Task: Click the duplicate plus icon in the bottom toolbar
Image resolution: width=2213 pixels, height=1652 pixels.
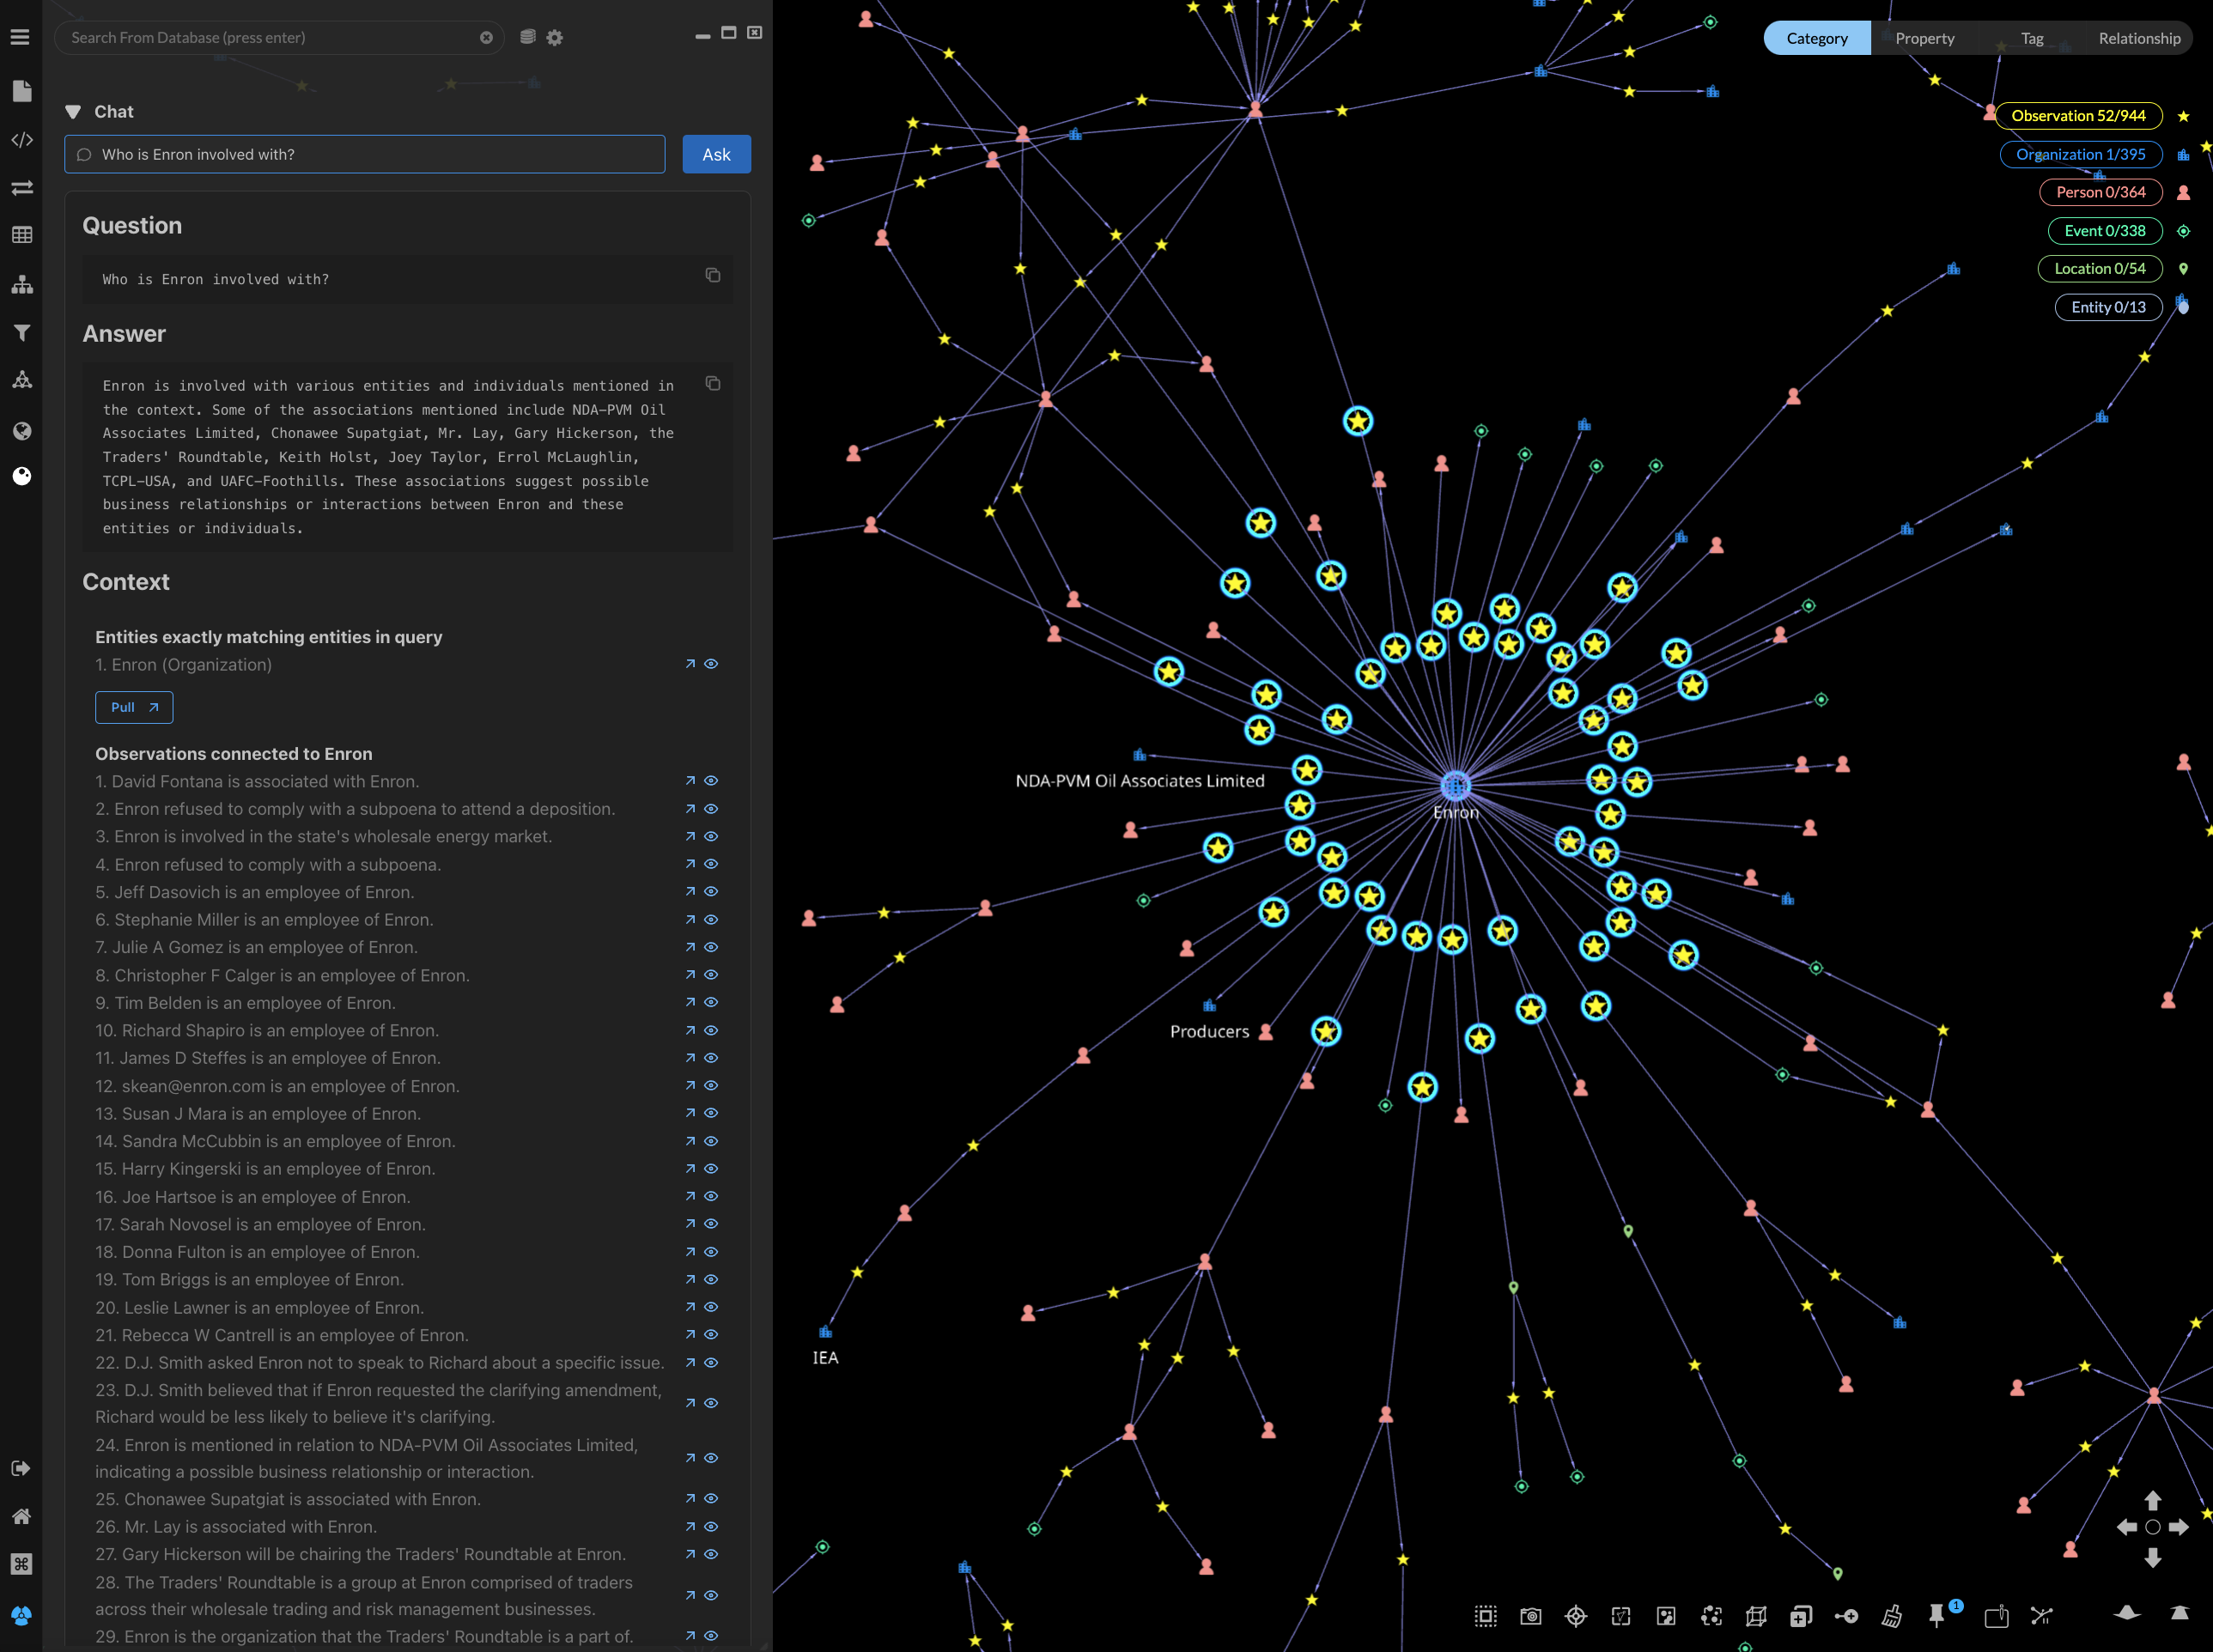Action: click(x=1801, y=1616)
